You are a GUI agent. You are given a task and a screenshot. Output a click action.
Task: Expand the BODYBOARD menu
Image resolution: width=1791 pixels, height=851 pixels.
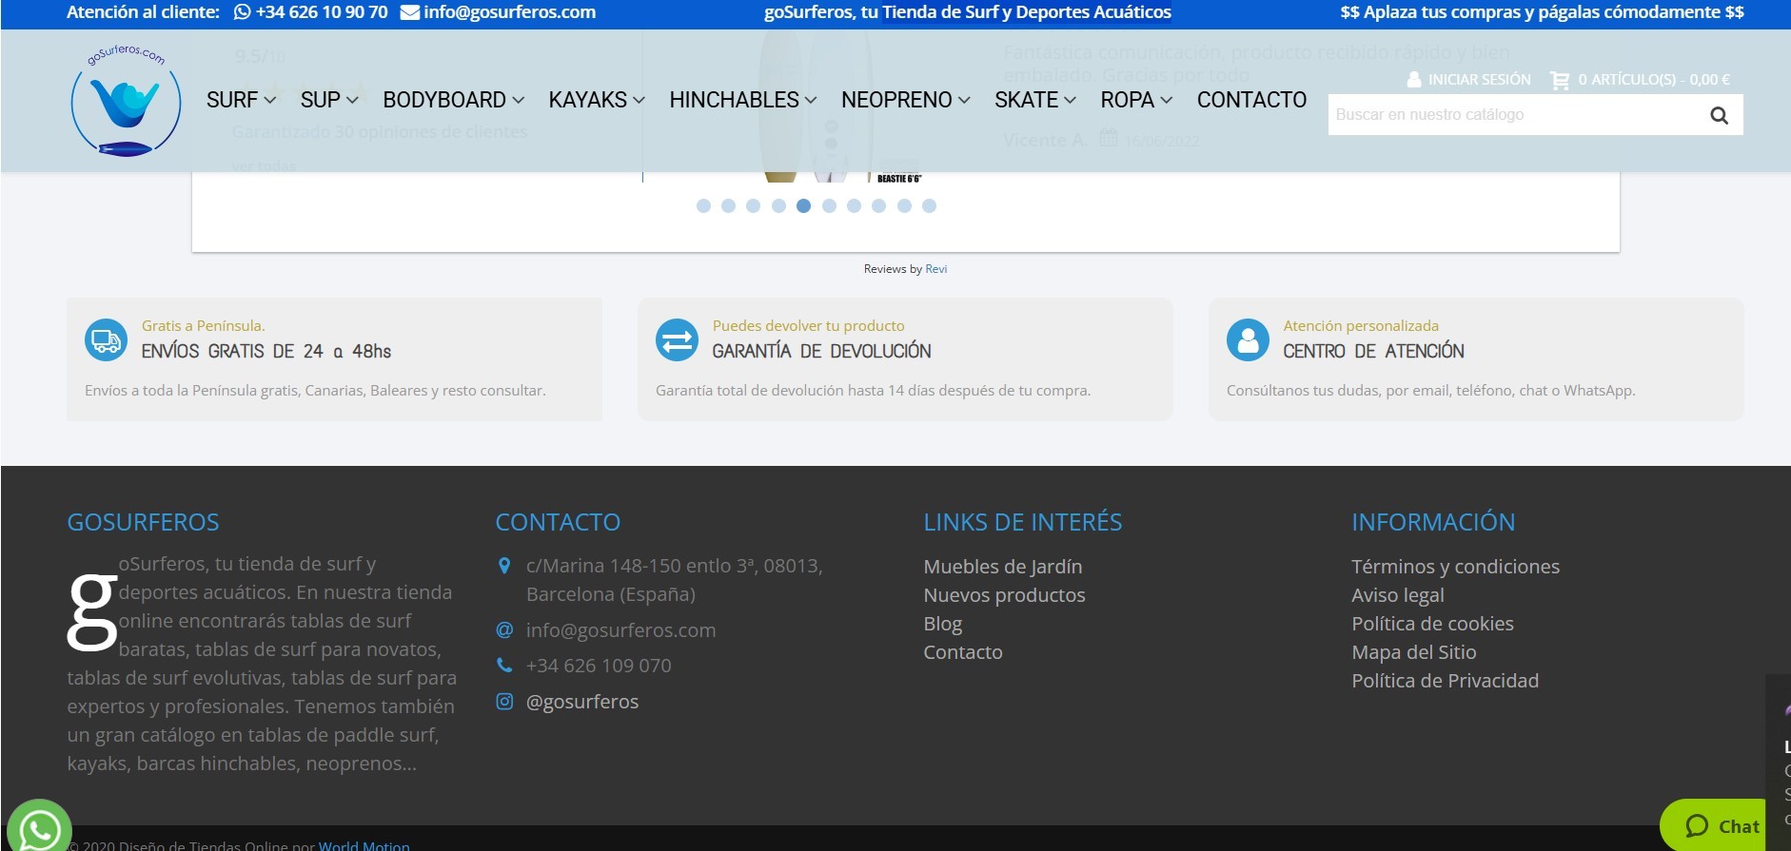[453, 100]
